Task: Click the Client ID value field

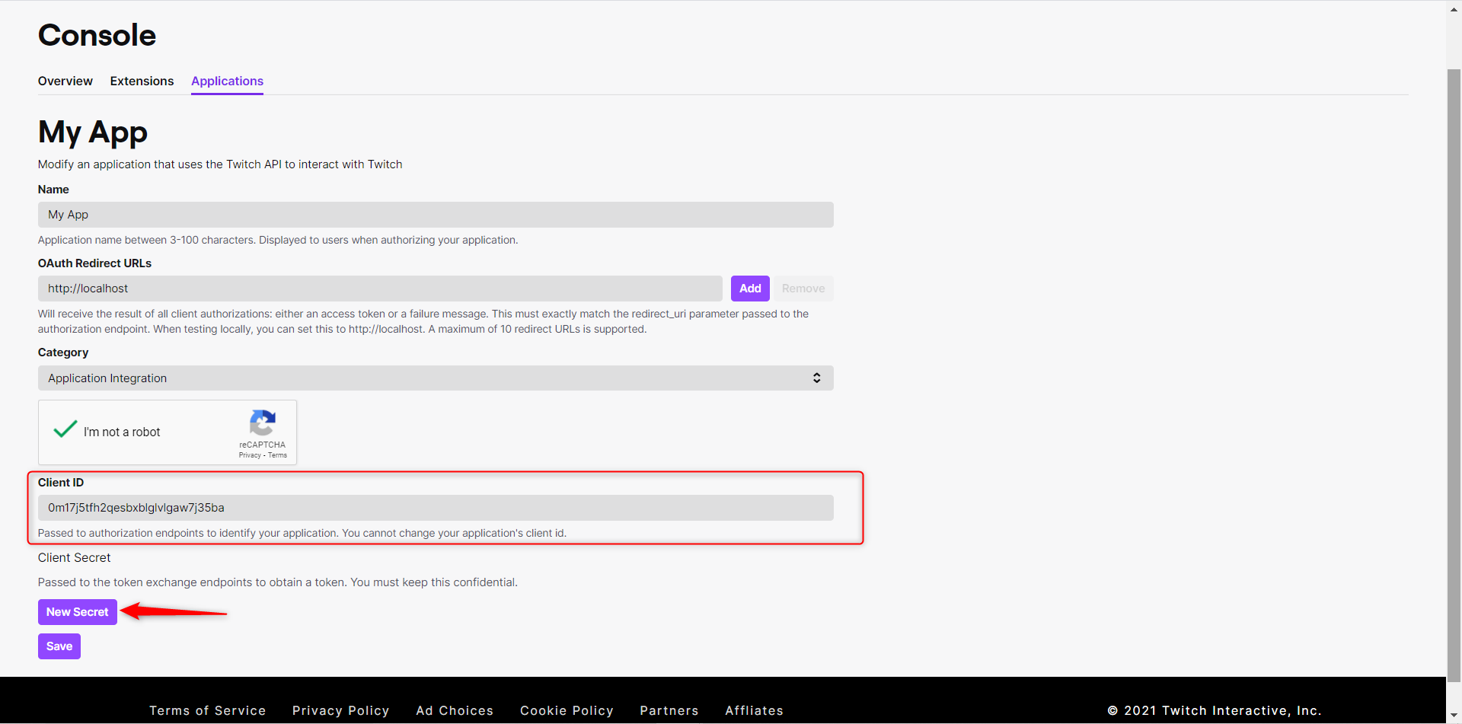Action: pyautogui.click(x=436, y=508)
